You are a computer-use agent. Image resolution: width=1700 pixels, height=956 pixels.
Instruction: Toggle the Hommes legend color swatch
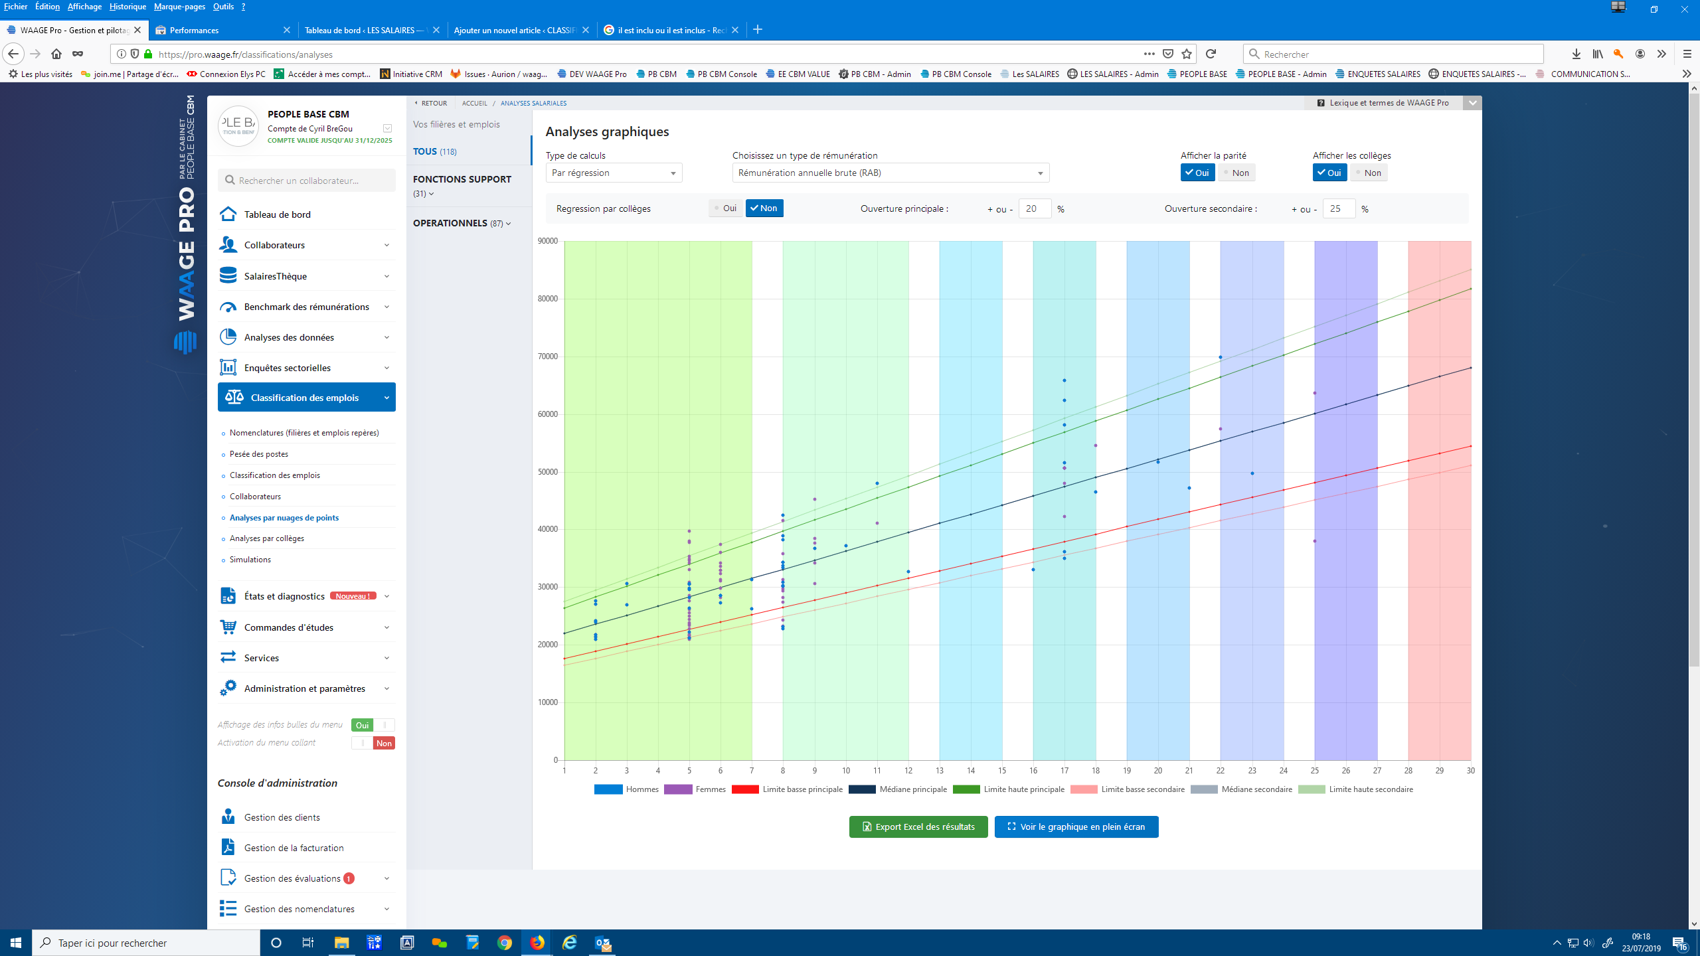608,789
